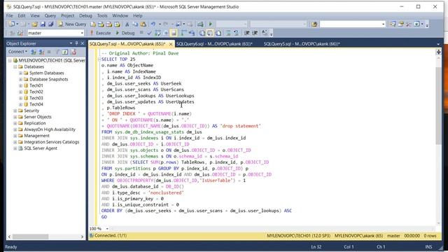Click the Paste clipboard icon

(143, 24)
